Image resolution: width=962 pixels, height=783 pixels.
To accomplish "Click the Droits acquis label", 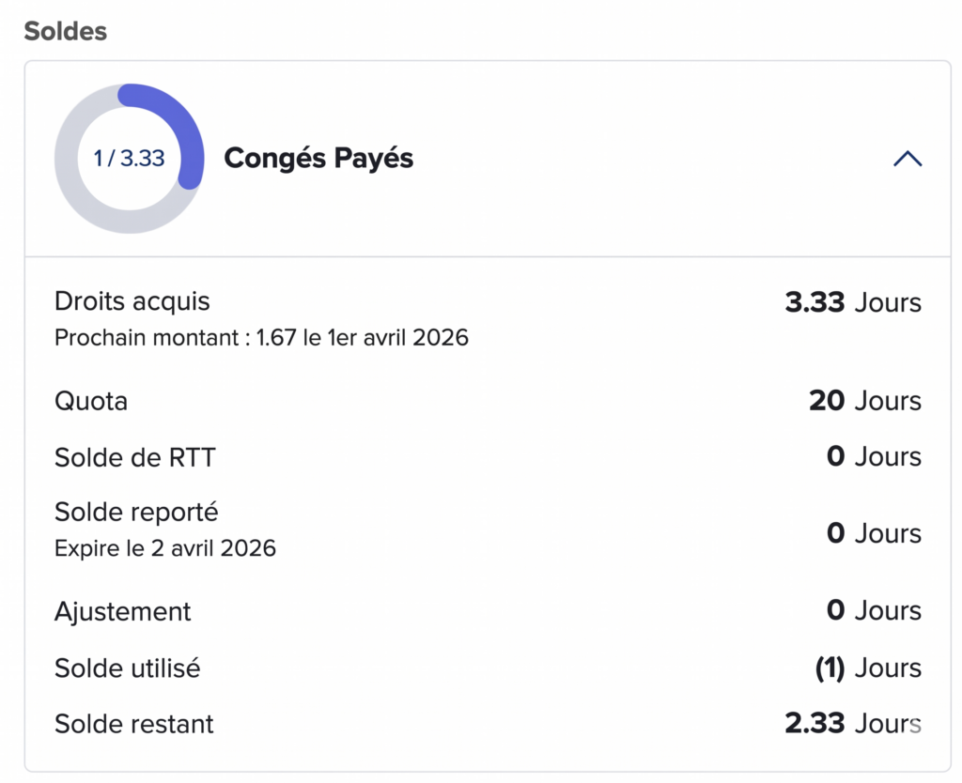I will click(132, 301).
